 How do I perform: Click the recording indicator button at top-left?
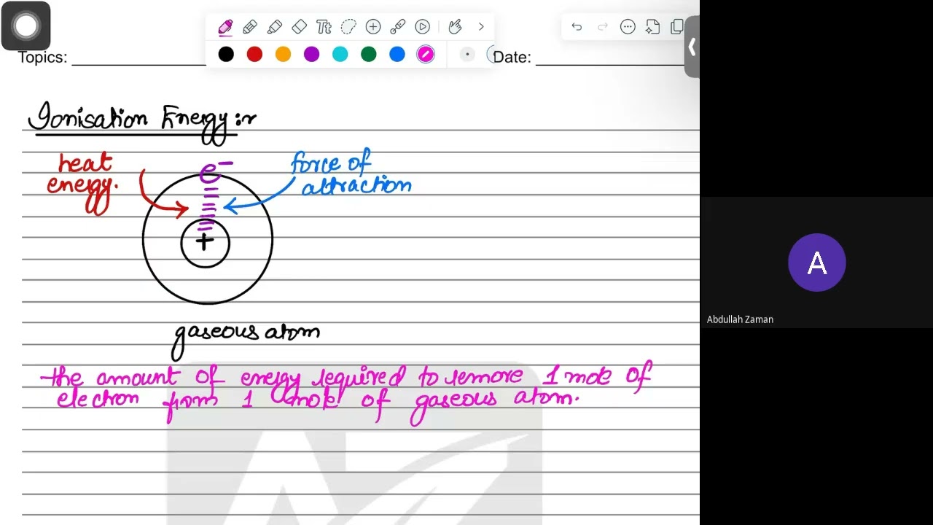tap(26, 26)
